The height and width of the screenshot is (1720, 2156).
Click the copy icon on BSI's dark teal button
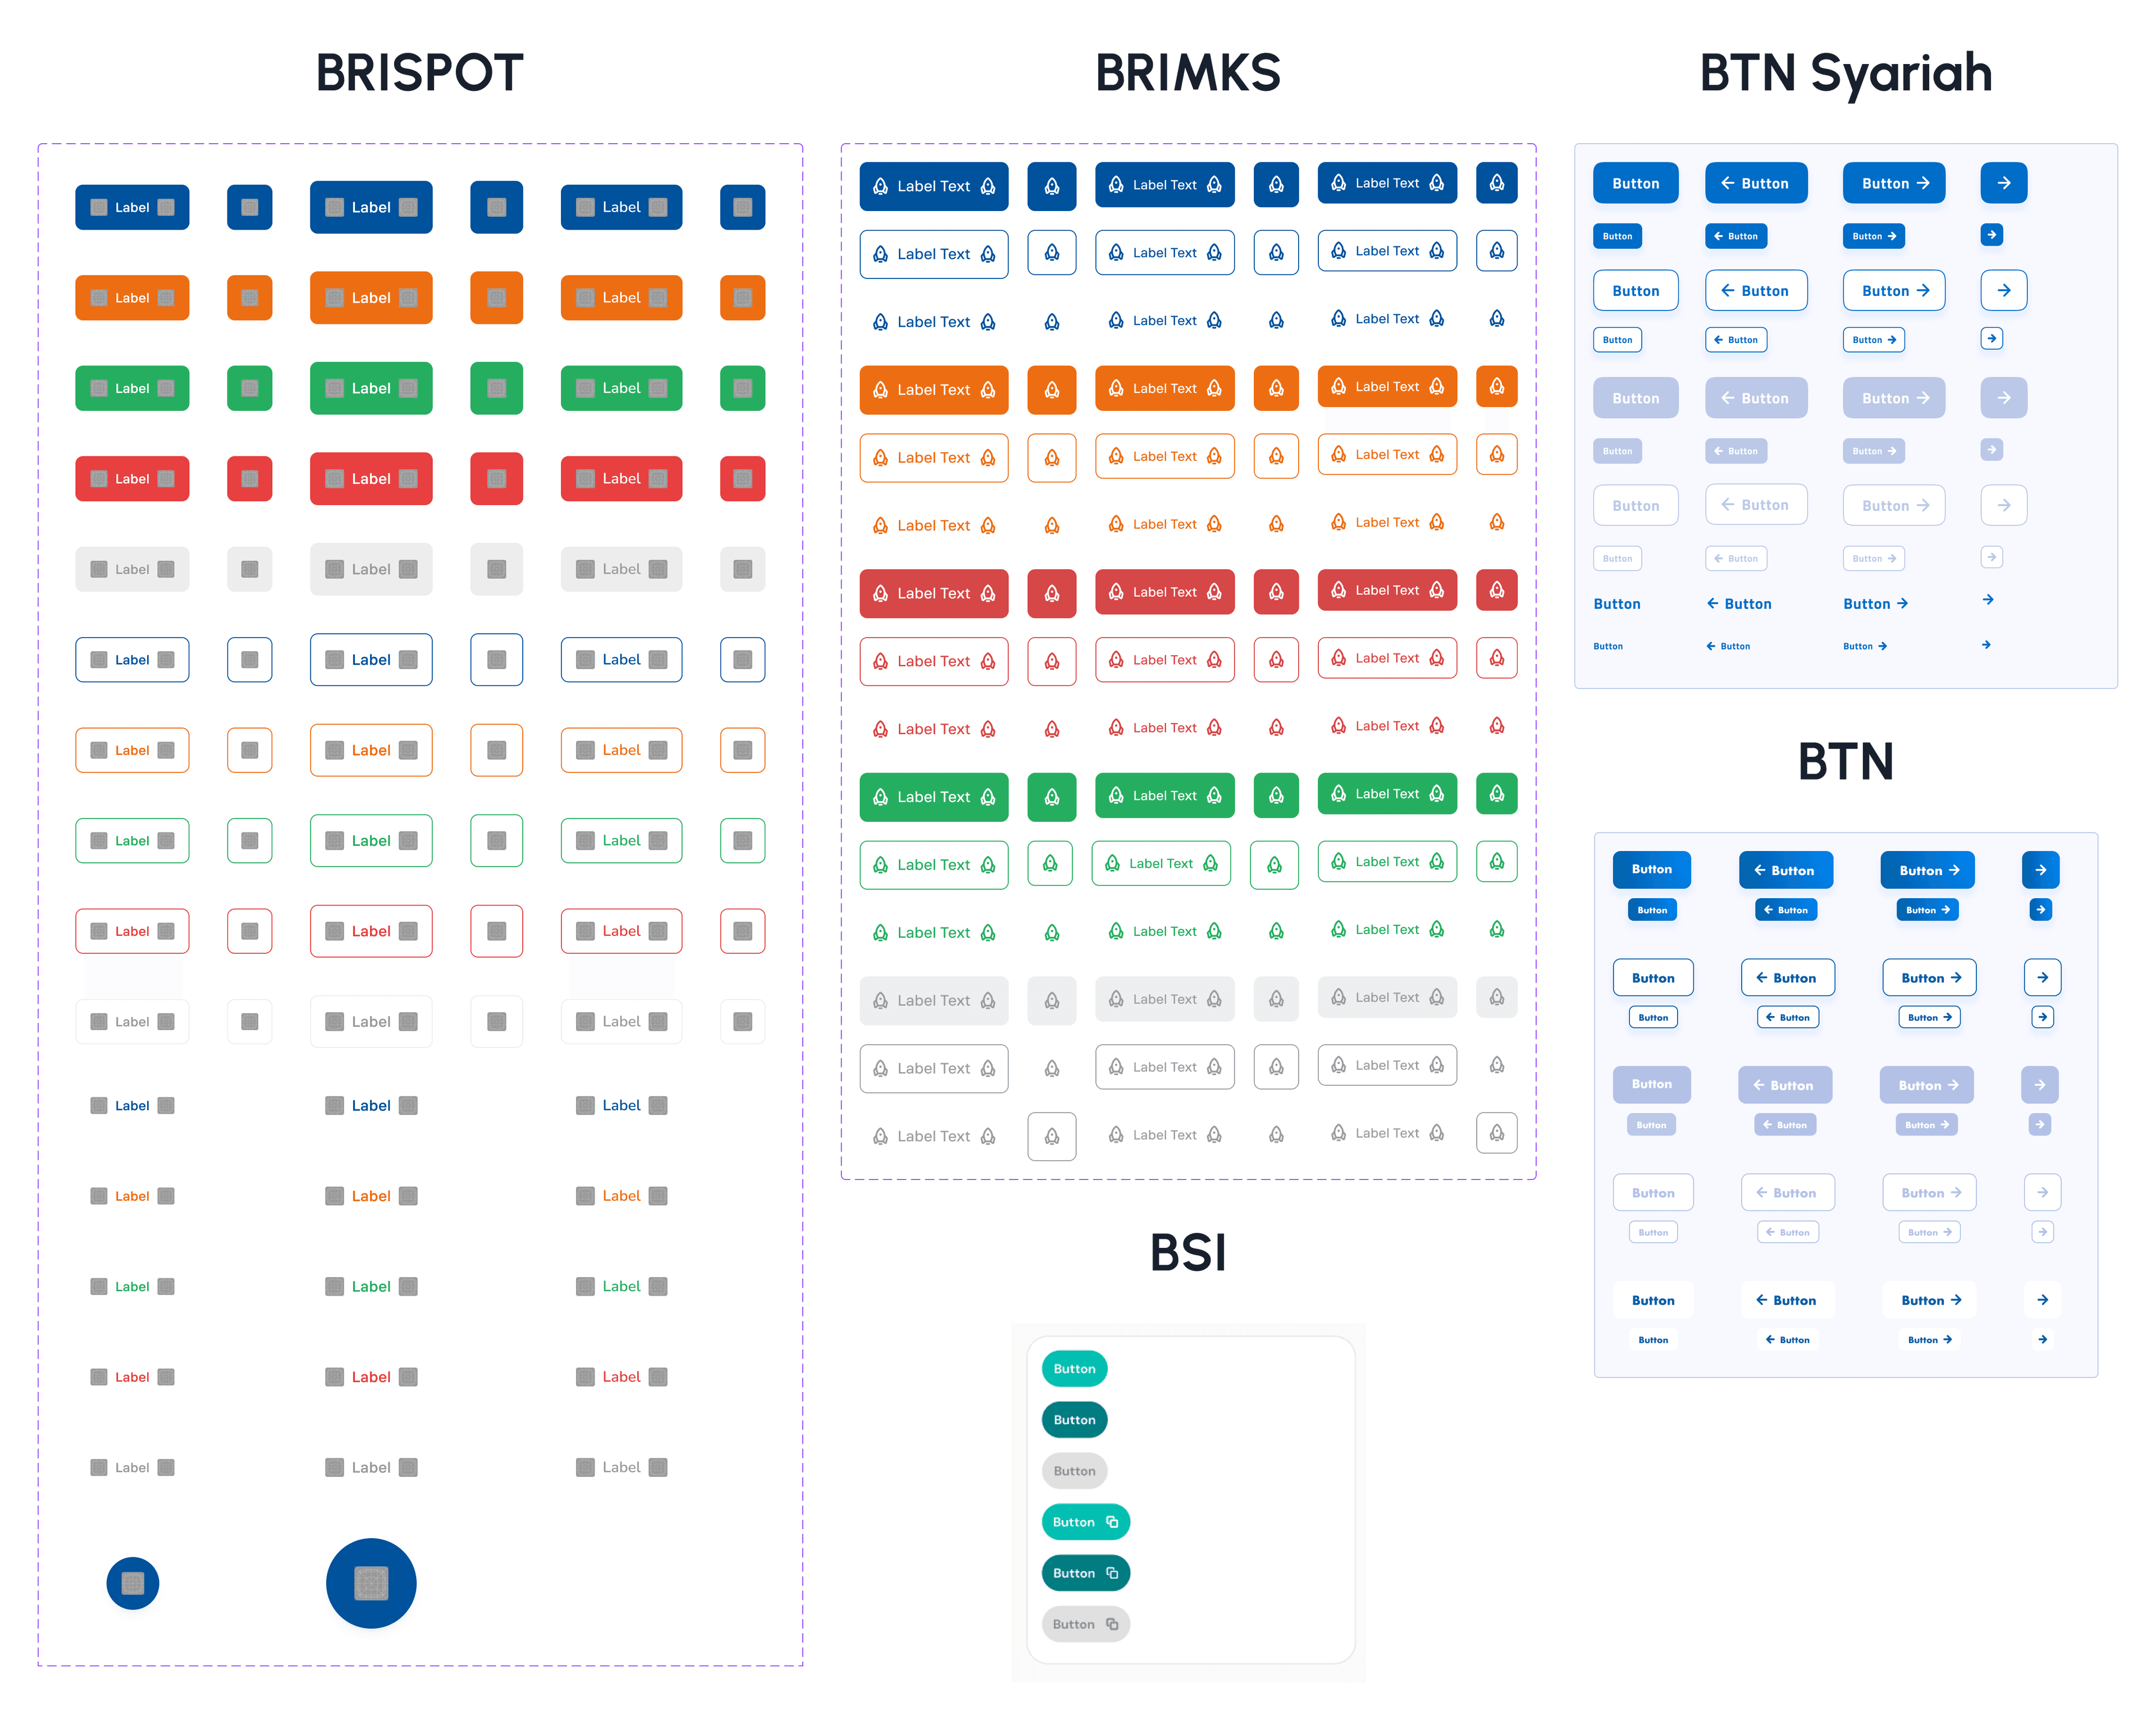1111,1573
